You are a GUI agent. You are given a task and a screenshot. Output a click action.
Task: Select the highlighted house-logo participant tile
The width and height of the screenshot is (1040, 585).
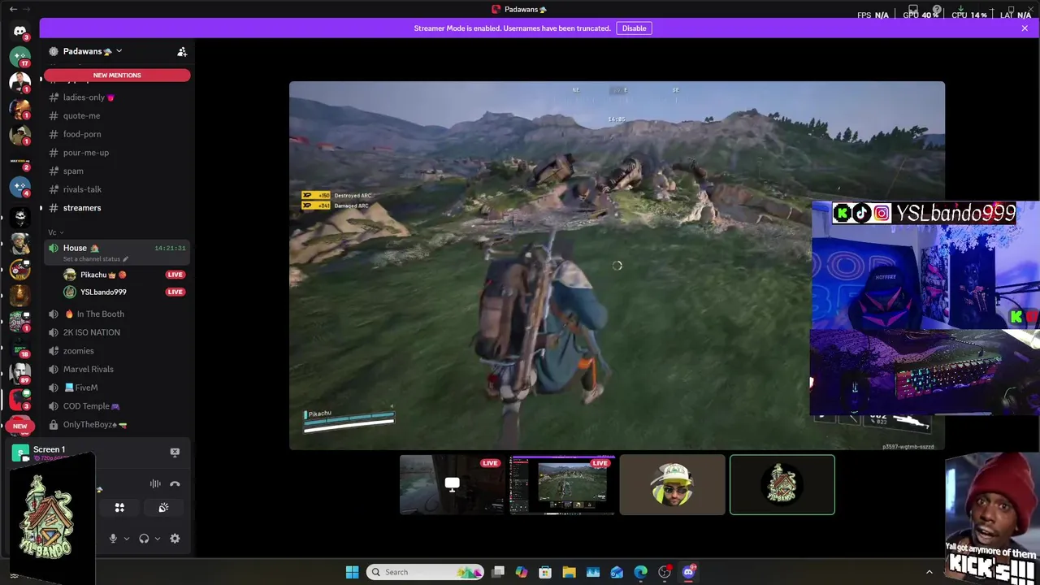[x=782, y=484]
